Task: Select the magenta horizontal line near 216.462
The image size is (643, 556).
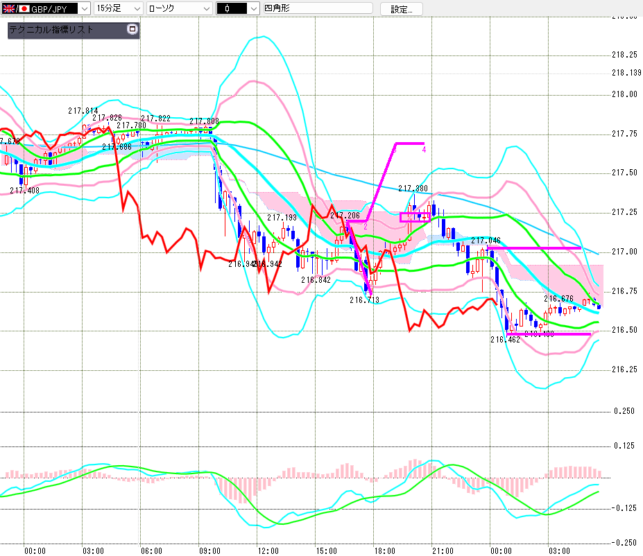Action: pyautogui.click(x=549, y=334)
